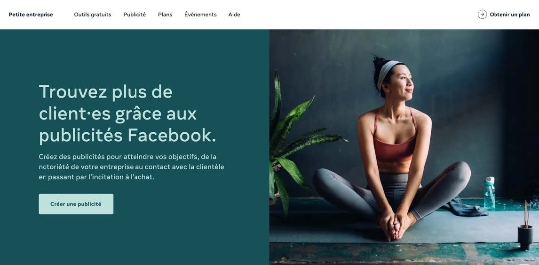539x265 pixels.
Task: Click the water bottle in the photo
Action: click(x=490, y=193)
